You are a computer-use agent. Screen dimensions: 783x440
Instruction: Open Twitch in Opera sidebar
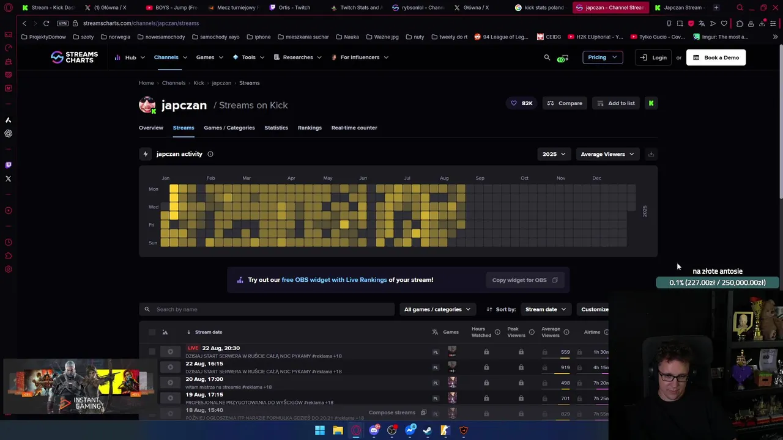8,165
